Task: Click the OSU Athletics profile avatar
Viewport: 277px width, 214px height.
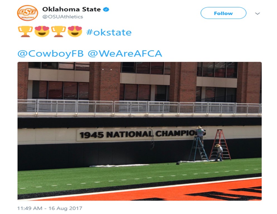Action: pyautogui.click(x=27, y=13)
